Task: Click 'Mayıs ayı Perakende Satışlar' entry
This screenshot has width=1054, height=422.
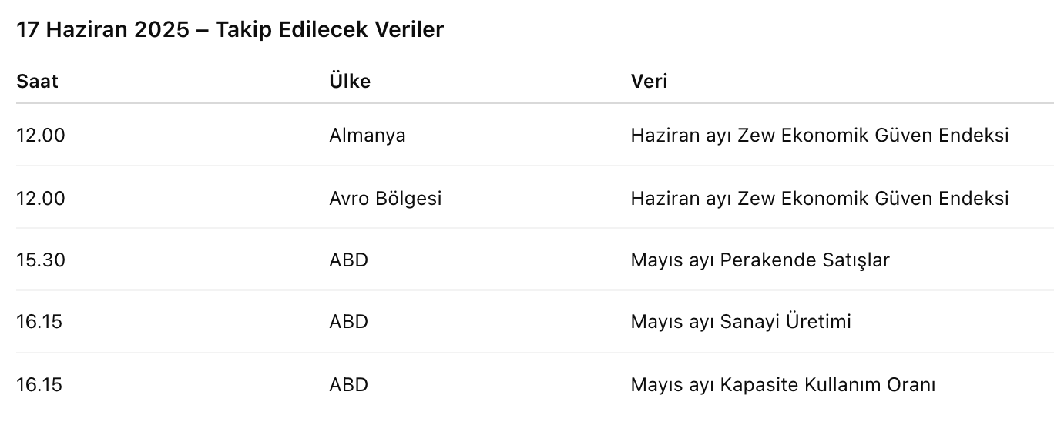Action: (760, 260)
